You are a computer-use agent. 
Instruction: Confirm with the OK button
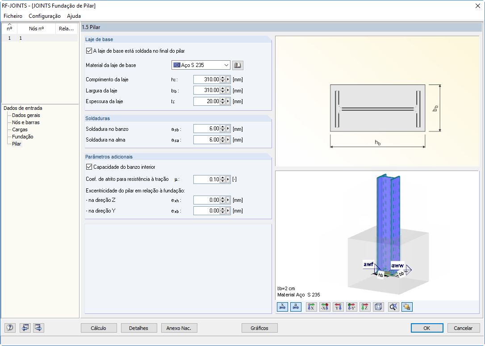click(x=427, y=328)
